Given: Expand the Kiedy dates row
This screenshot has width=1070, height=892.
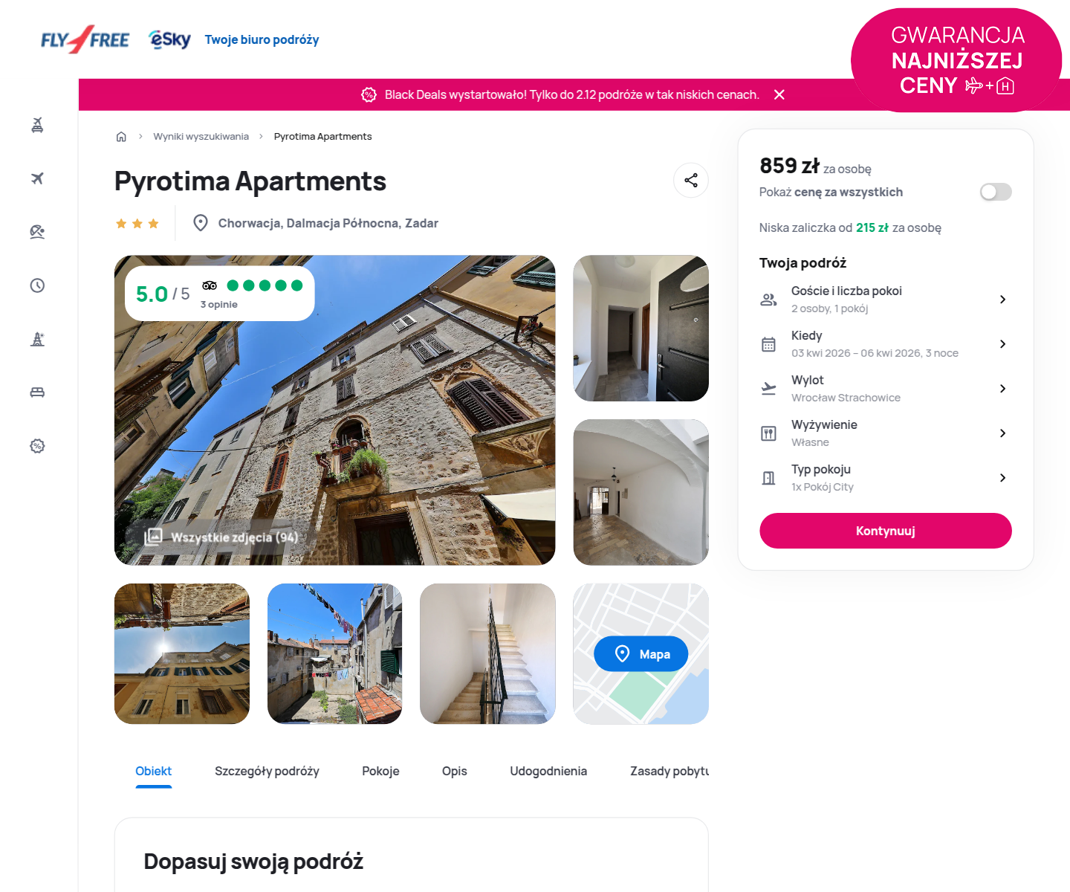Looking at the screenshot, I should click(885, 344).
